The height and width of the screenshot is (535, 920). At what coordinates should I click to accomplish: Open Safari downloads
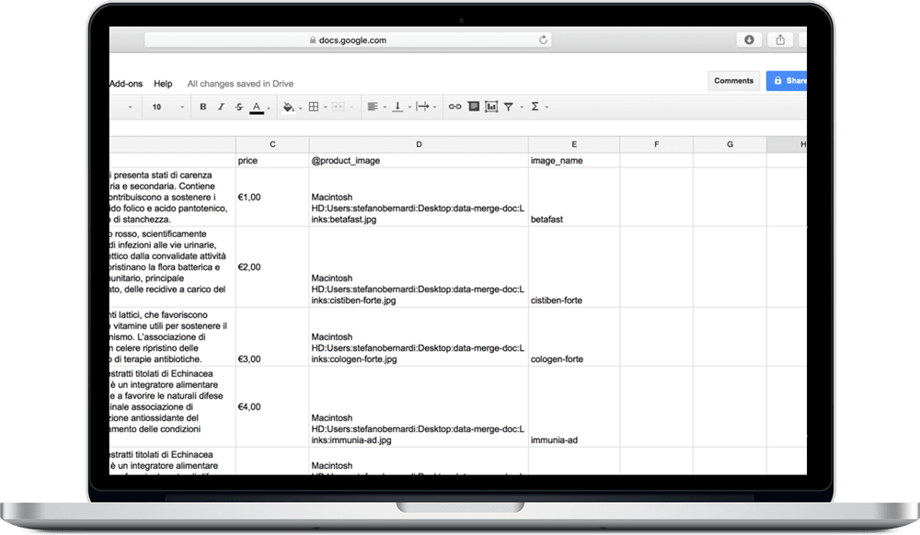click(x=749, y=40)
